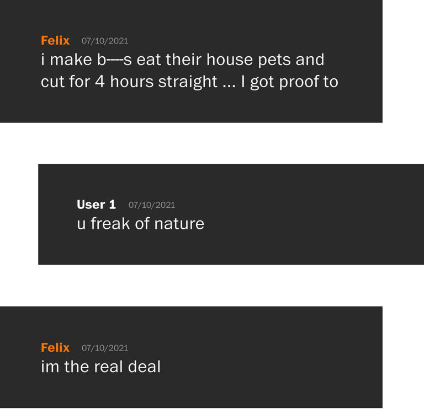The height and width of the screenshot is (409, 424).
Task: Click the second line of Felix's top message
Action: point(189,82)
